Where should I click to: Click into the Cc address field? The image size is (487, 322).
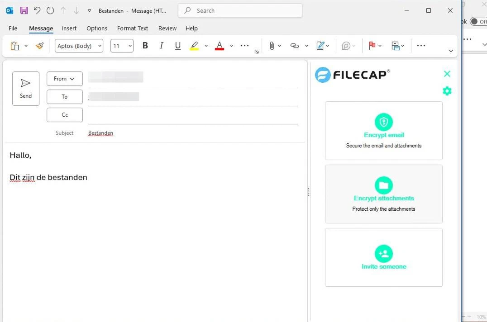point(193,115)
